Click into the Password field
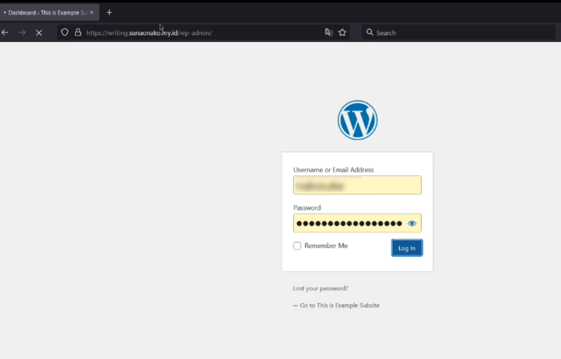 pos(350,223)
